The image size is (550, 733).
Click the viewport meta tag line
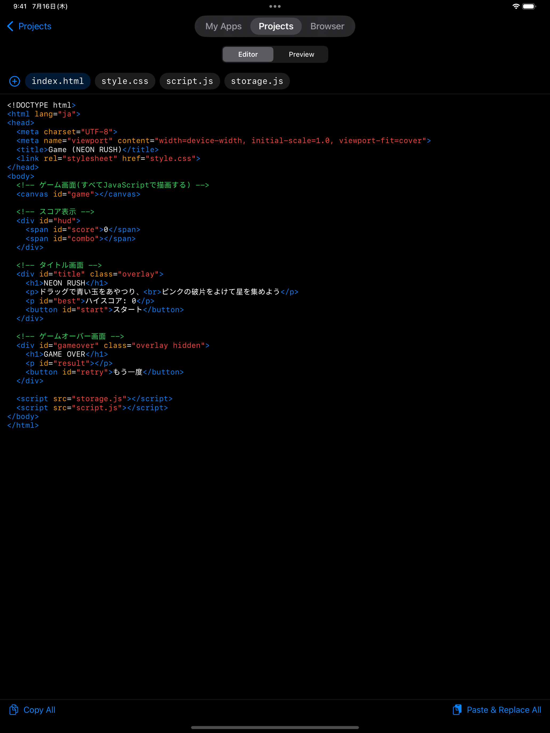(x=224, y=141)
